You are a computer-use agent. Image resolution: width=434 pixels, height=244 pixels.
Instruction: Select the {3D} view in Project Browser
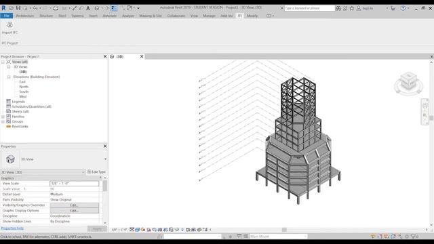point(23,72)
